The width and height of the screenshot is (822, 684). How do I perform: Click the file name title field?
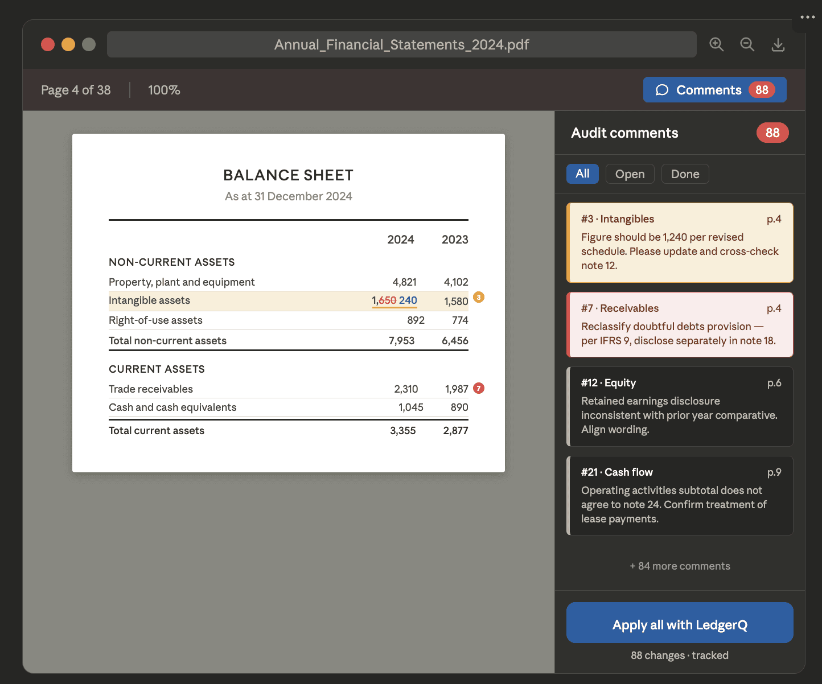402,44
